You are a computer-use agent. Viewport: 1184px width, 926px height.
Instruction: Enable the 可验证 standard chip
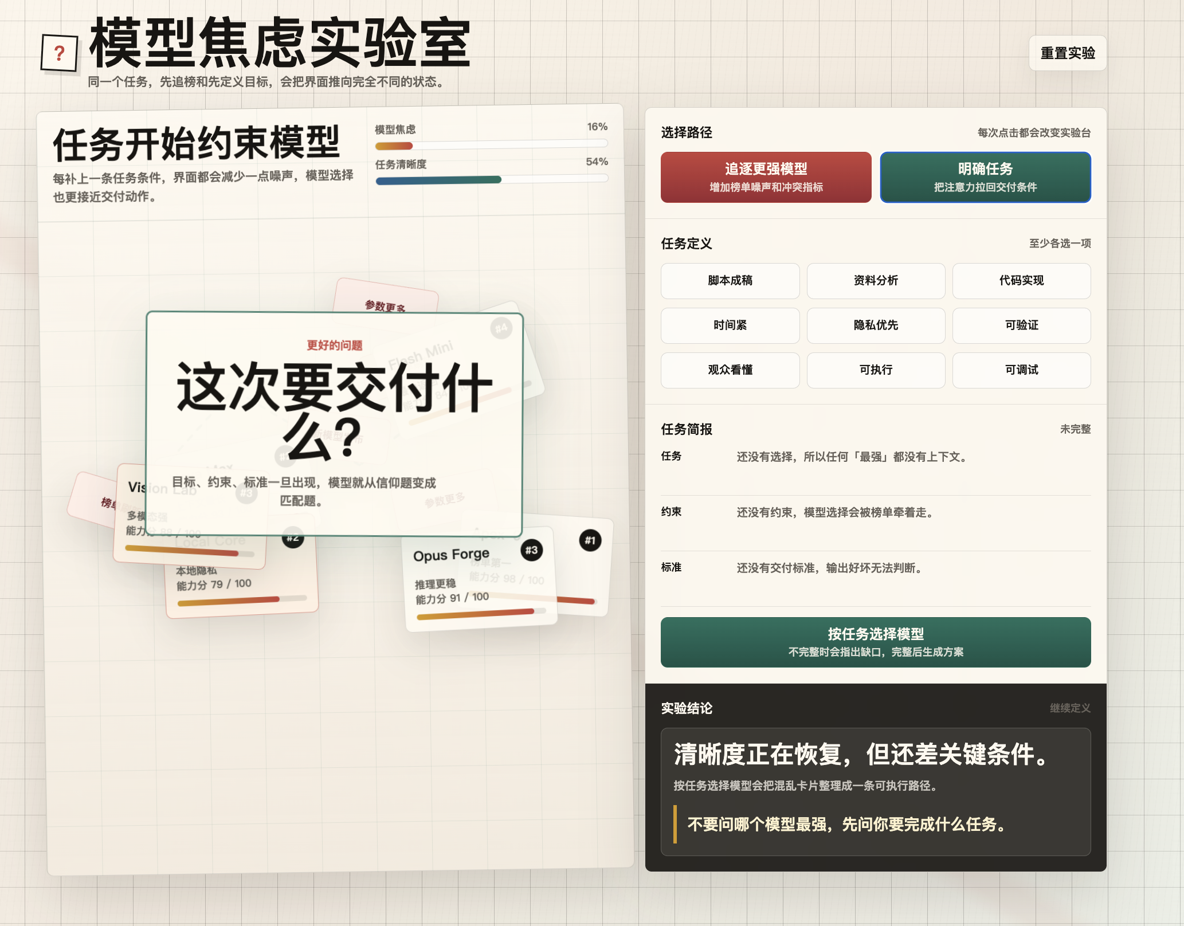[1021, 325]
